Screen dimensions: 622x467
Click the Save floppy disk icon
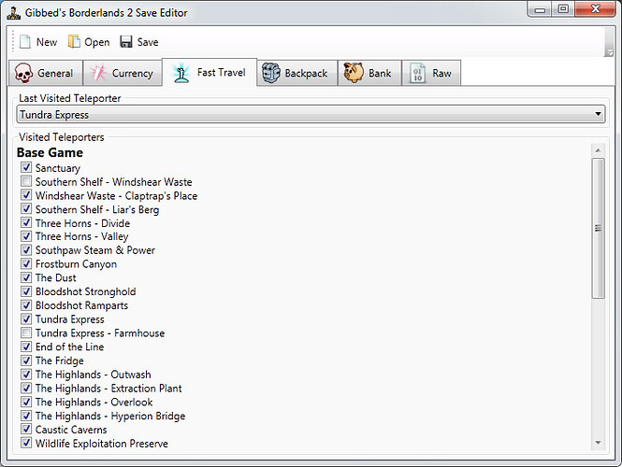127,42
